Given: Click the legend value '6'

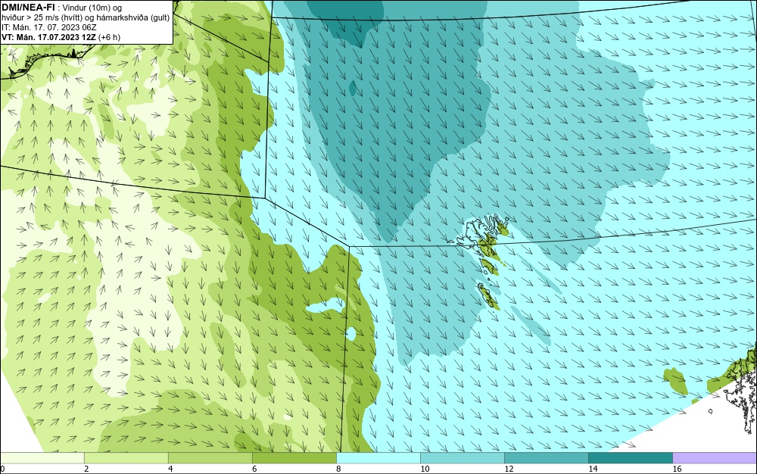Looking at the screenshot, I should pos(254,469).
